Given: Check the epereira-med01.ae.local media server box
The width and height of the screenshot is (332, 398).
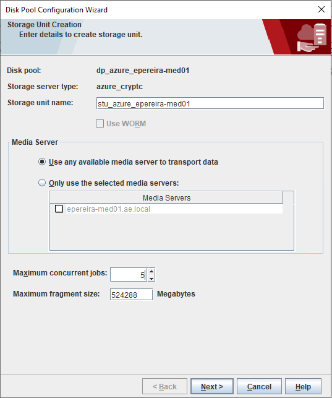Looking at the screenshot, I should click(59, 209).
